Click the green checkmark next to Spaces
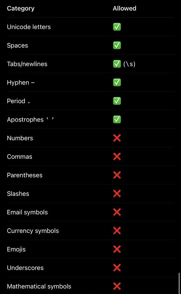 pos(117,45)
